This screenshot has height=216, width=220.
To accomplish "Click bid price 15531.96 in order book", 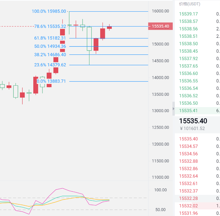I will (x=188, y=213).
